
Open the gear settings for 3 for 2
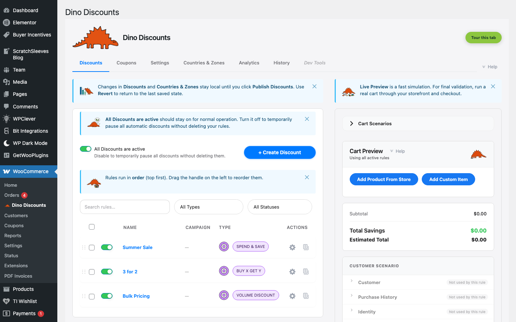(x=292, y=272)
